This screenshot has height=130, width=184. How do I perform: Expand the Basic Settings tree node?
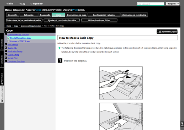coord(6,44)
